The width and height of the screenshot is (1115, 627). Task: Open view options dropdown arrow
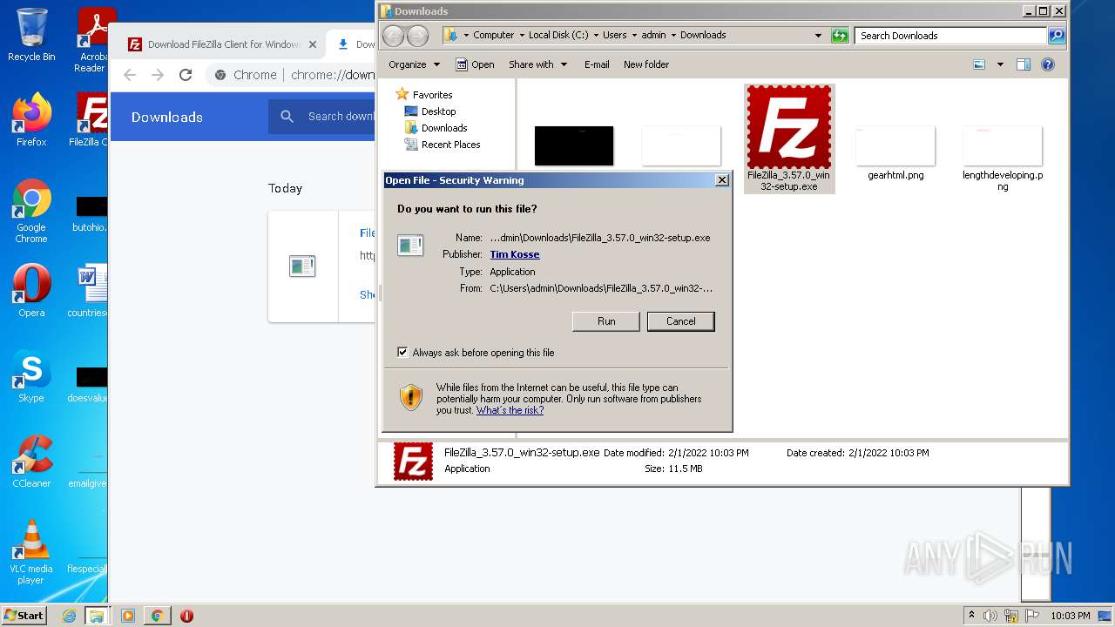pos(1000,64)
